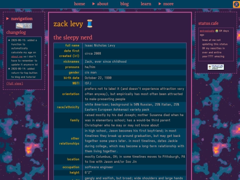Click the '64 days ago' status timestamp
The height and width of the screenshot is (180, 240).
coord(214,33)
